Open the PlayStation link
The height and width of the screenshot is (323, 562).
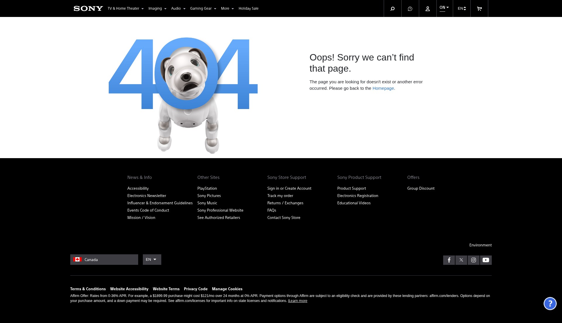tap(207, 189)
